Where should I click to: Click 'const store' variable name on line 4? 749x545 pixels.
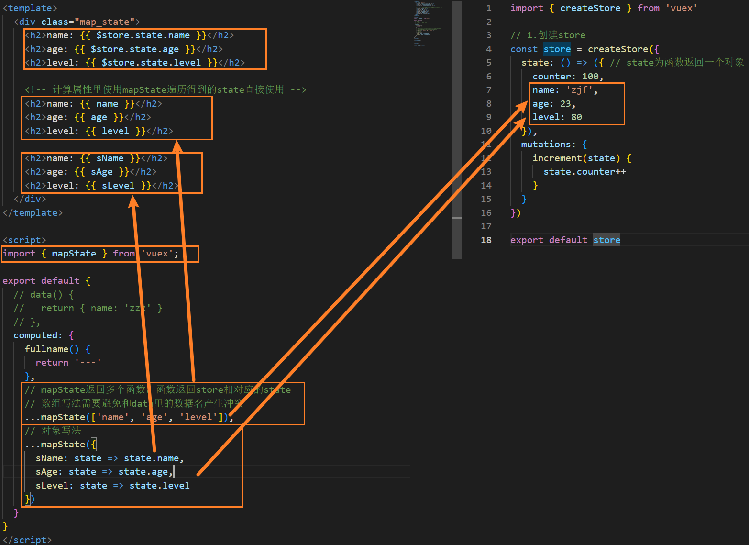(557, 49)
